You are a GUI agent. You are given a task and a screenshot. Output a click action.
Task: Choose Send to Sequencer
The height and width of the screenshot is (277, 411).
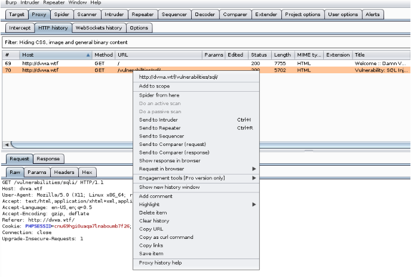pyautogui.click(x=197, y=136)
